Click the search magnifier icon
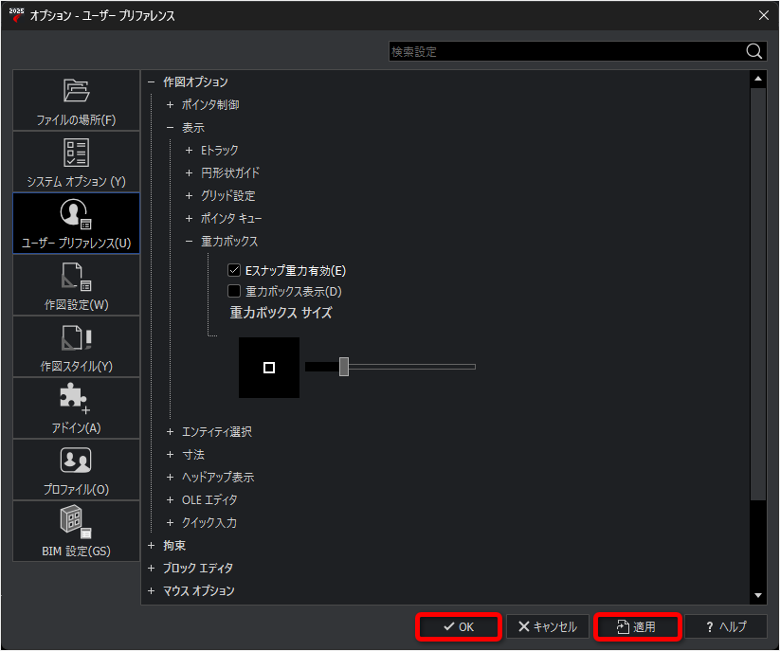The image size is (780, 651). 753,51
